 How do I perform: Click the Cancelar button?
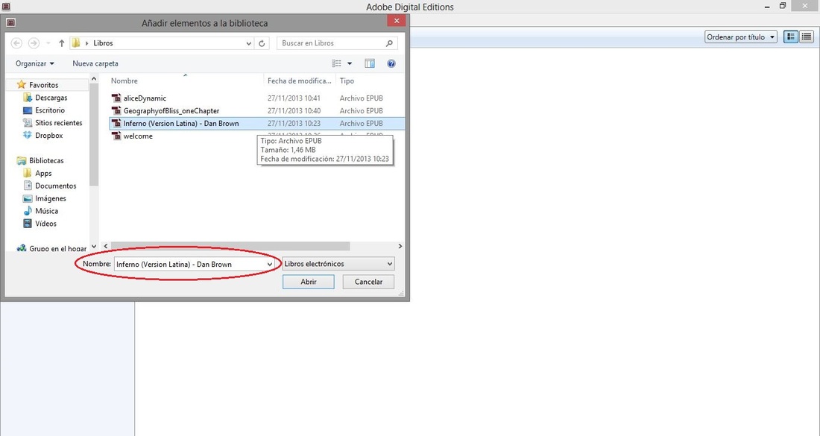pyautogui.click(x=369, y=281)
